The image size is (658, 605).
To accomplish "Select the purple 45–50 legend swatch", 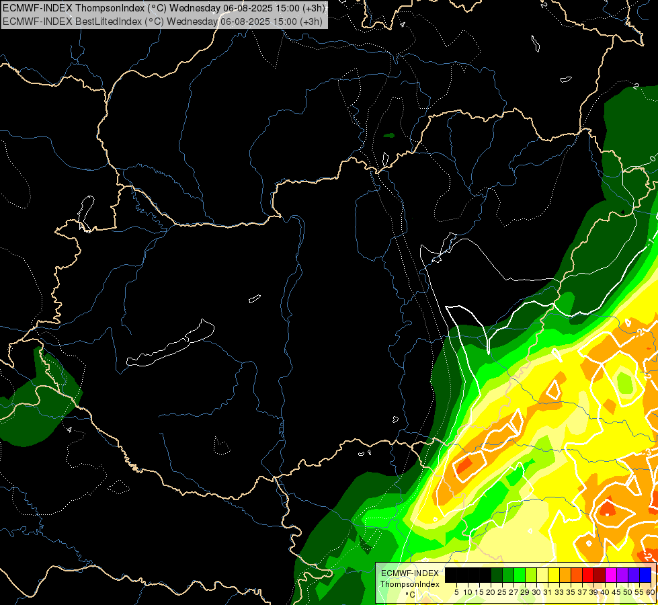I will 623,575.
